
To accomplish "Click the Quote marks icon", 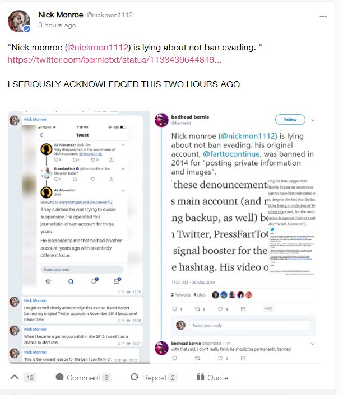I will click(201, 377).
